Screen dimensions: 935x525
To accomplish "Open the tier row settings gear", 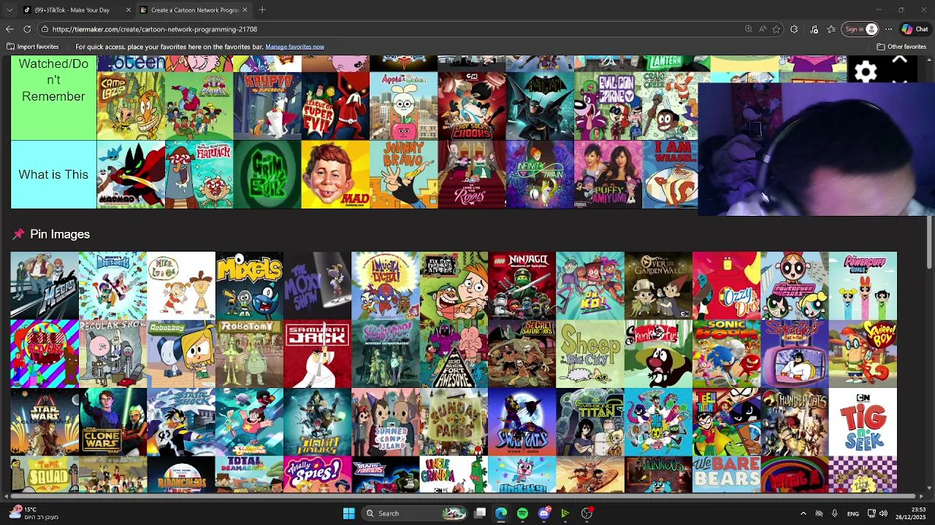I will pyautogui.click(x=866, y=71).
